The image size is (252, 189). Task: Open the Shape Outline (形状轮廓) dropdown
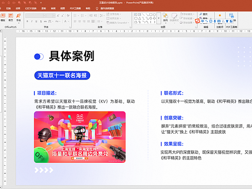click(x=188, y=18)
